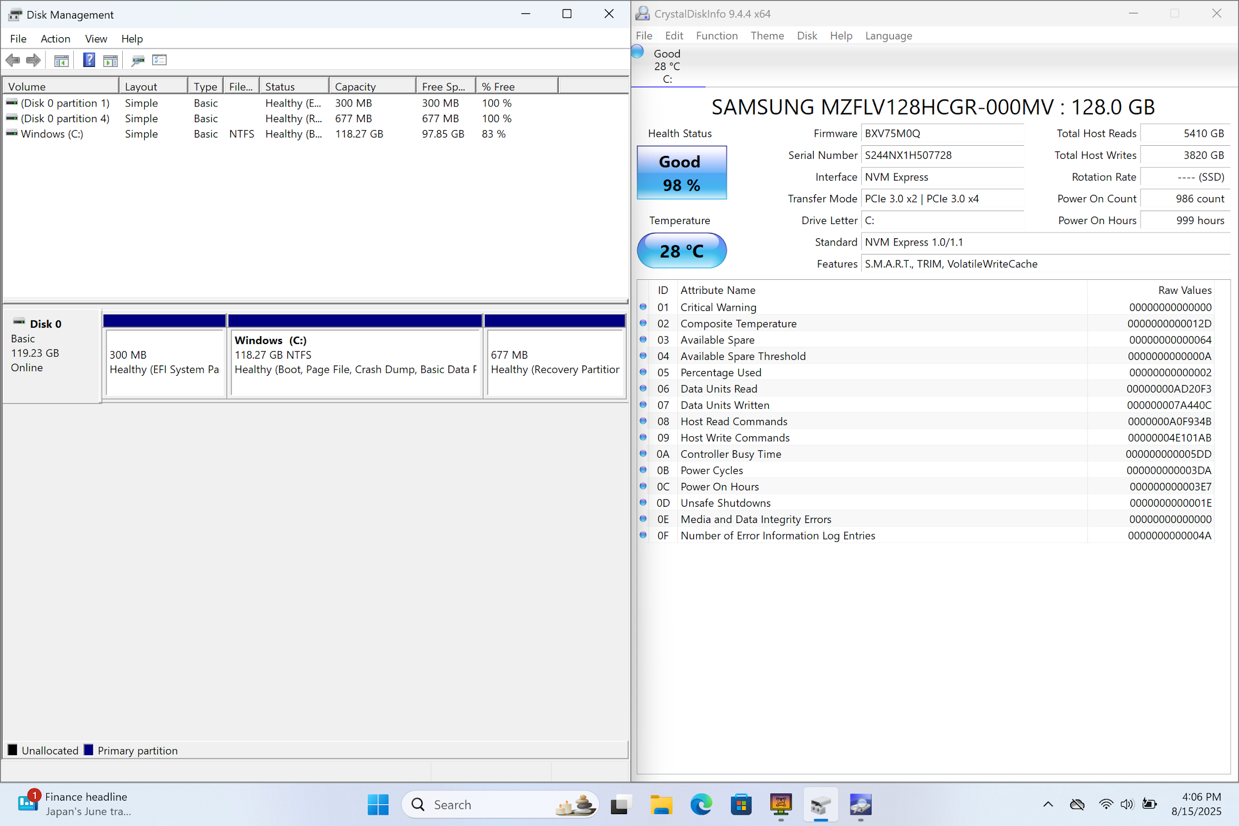Open the Help menu in CrystalDiskInfo
The width and height of the screenshot is (1239, 826).
(841, 35)
